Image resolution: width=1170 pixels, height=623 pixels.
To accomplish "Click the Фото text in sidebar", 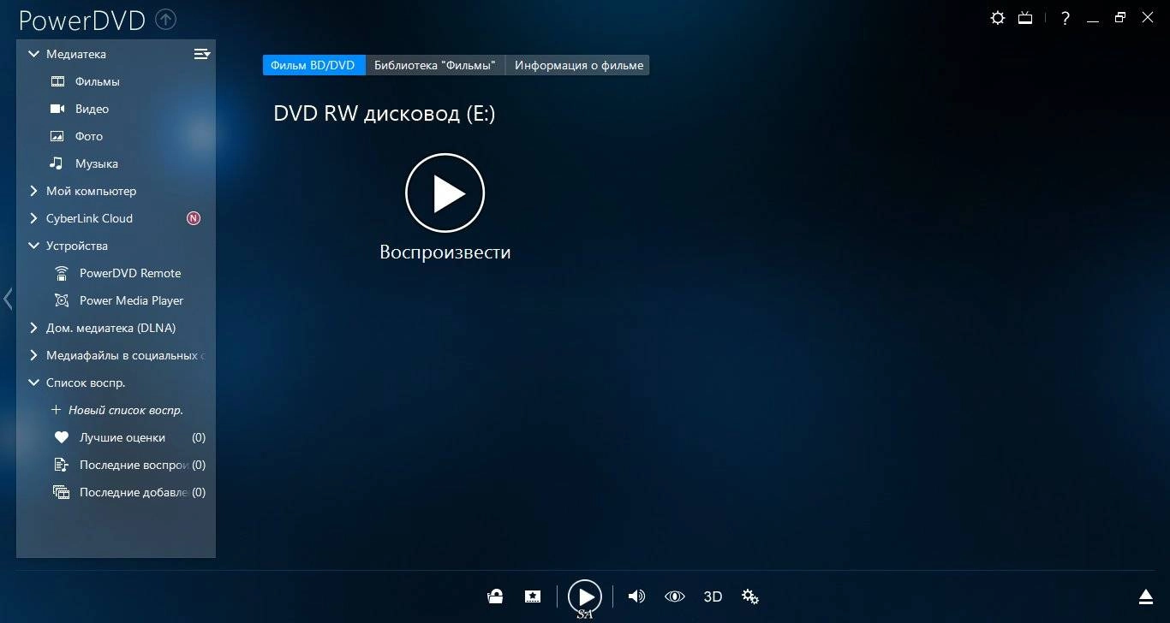I will (x=89, y=136).
